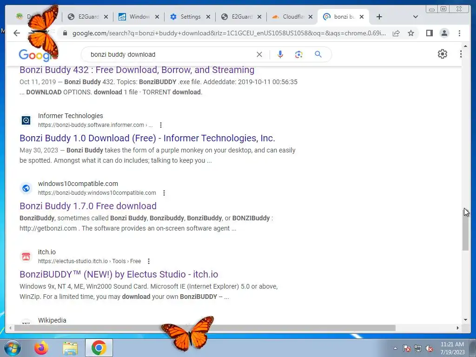Viewport: 476px width, 357px height.
Task: Open BonziBUDDY (NEW!) by Electus Studio link
Action: pyautogui.click(x=119, y=274)
